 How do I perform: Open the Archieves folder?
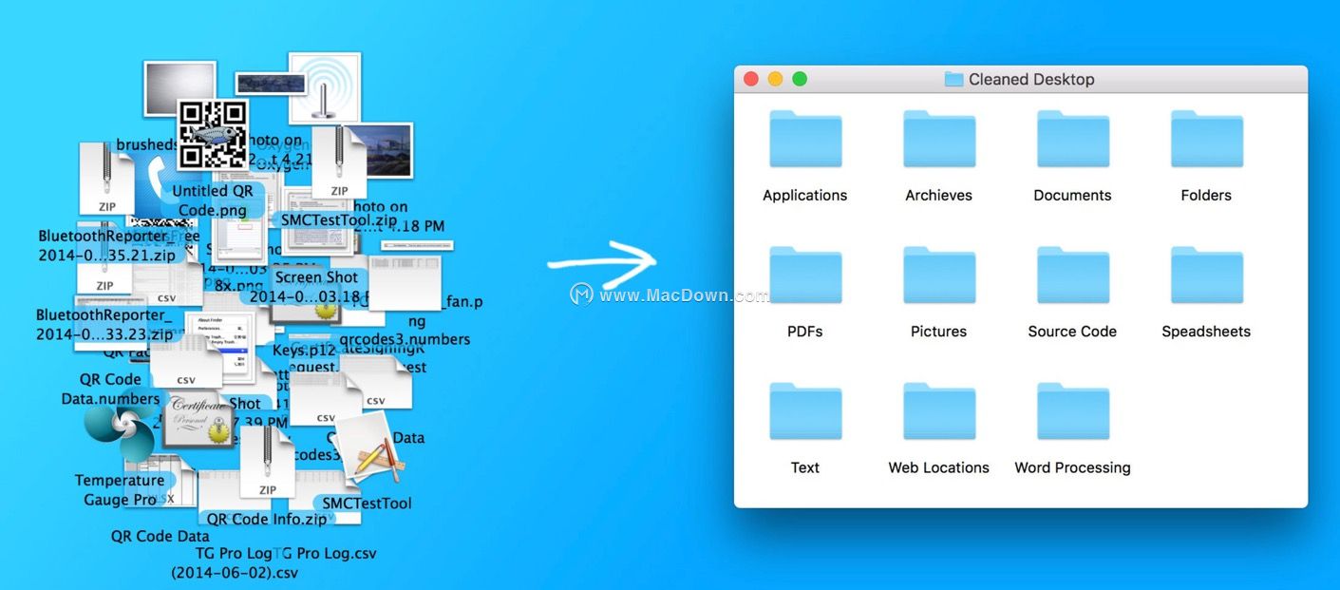pos(938,141)
